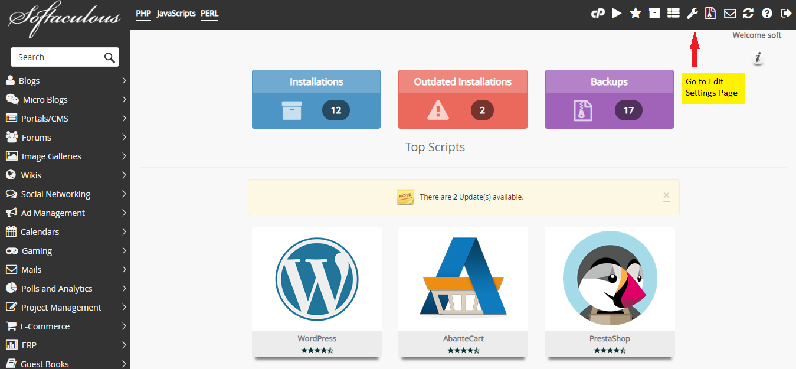Click the play demos icon

617,13
